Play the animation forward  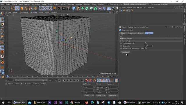click(x=71, y=80)
